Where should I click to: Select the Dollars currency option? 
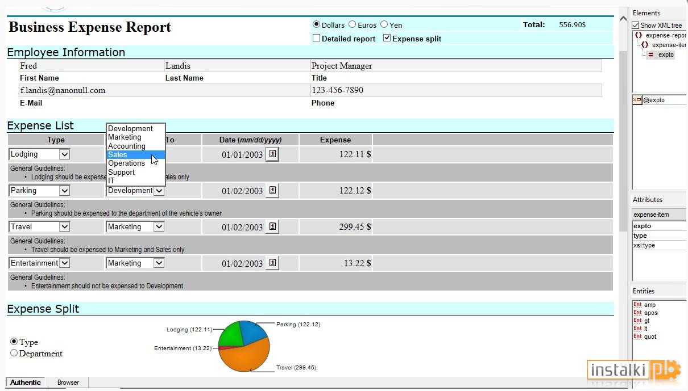coord(317,24)
